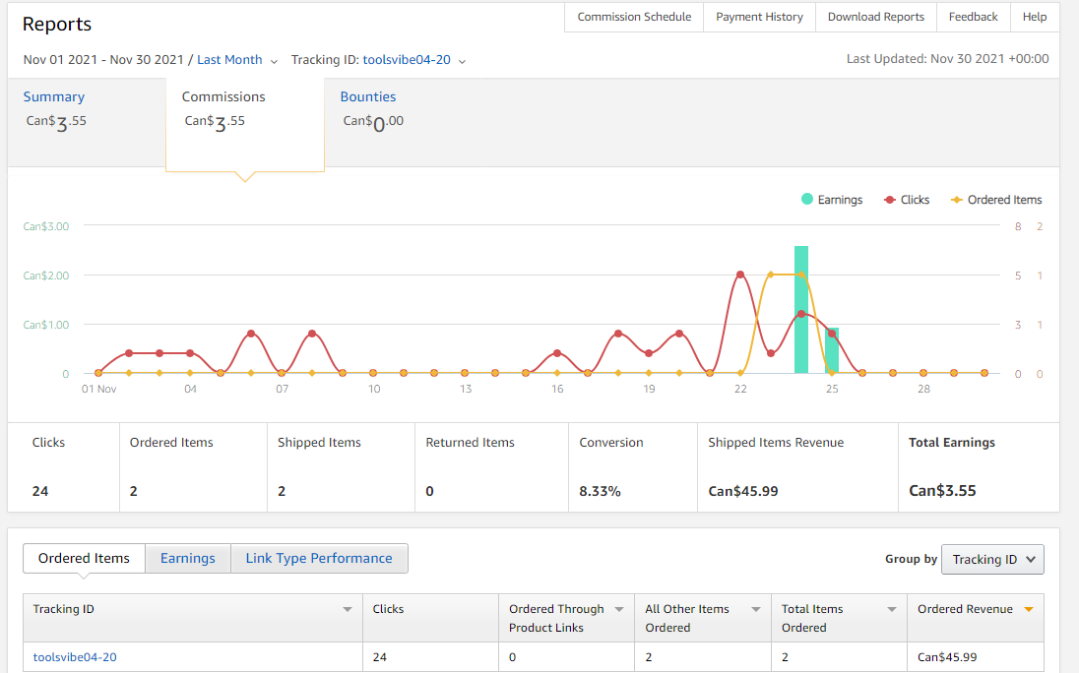Image resolution: width=1079 pixels, height=673 pixels.
Task: Click the Last Updated timestamp text
Action: coord(947,59)
